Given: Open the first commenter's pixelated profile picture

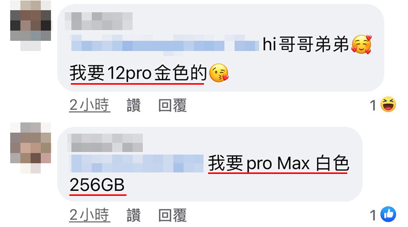Looking at the screenshot, I should click(31, 26).
